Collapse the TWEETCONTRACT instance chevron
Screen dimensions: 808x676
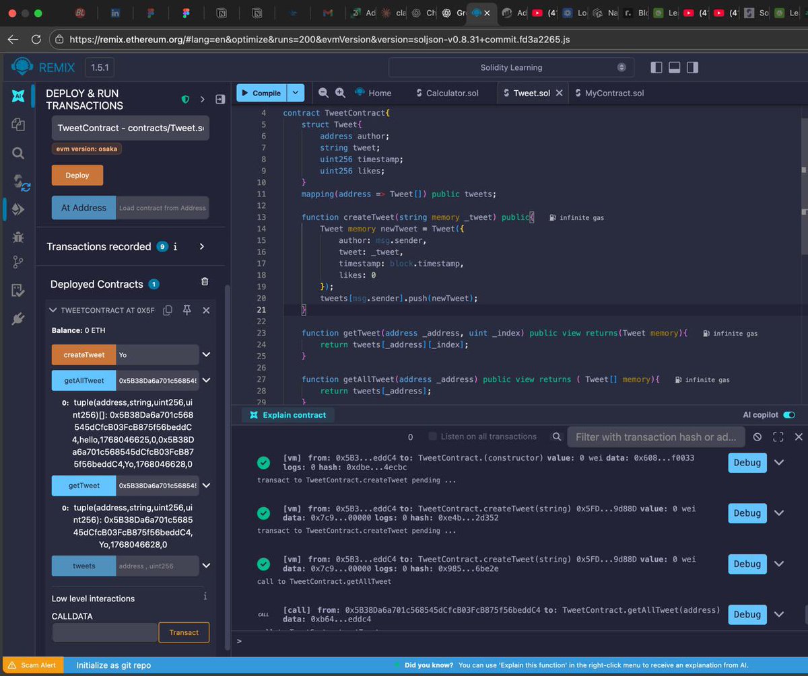pos(53,310)
